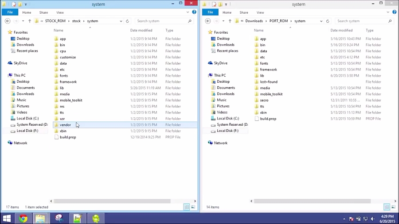This screenshot has width=399, height=224.
Task: Sort left list by Date modified
Action: tap(141, 31)
